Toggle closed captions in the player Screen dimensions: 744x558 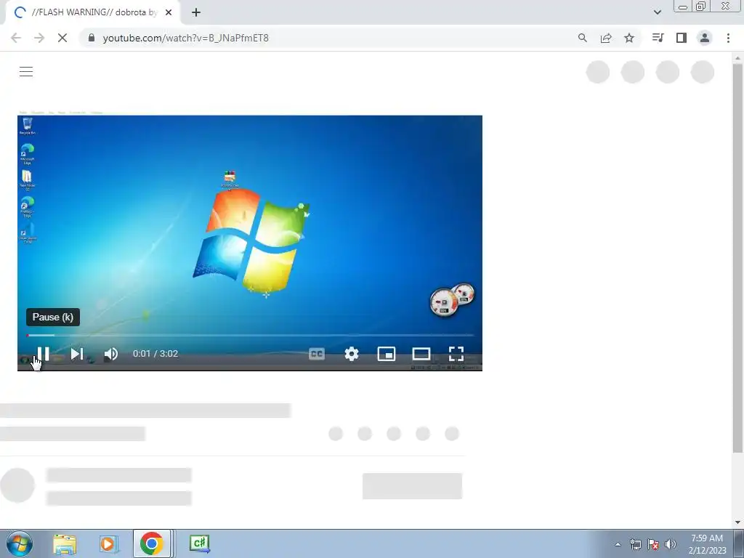coord(317,354)
